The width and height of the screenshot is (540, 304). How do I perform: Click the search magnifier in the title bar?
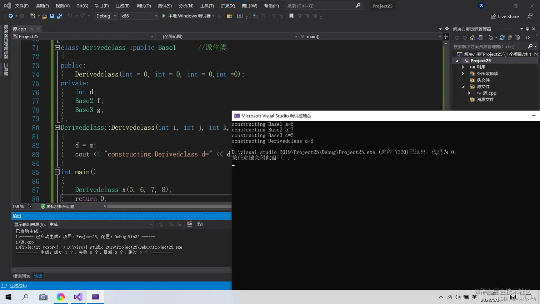pos(358,6)
